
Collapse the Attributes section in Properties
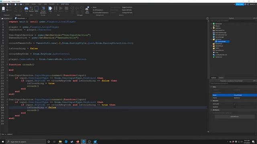[211, 110]
